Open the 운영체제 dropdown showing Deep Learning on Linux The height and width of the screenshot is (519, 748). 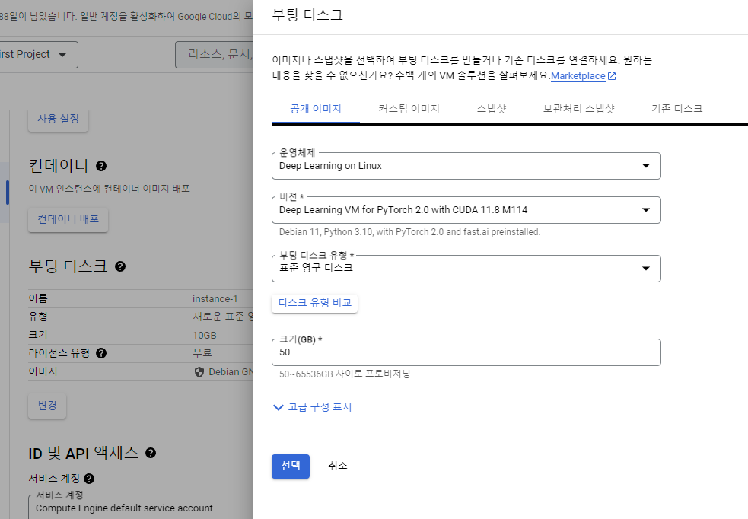(466, 166)
